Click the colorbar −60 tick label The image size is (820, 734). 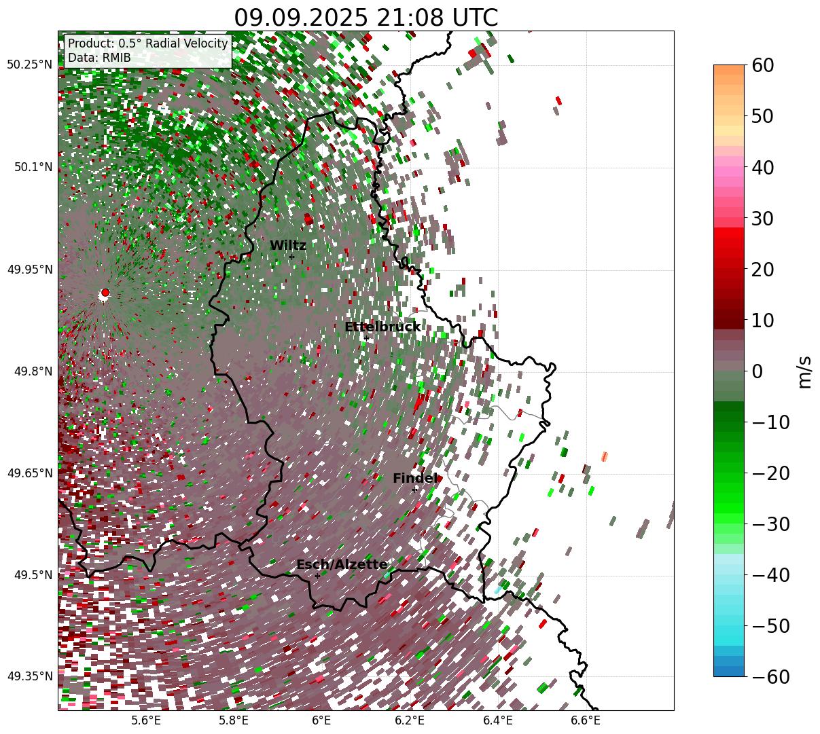tap(770, 676)
